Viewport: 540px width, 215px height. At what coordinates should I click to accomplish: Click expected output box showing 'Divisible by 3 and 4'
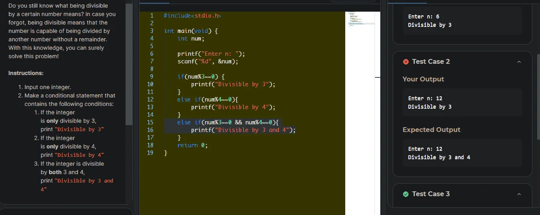(462, 153)
